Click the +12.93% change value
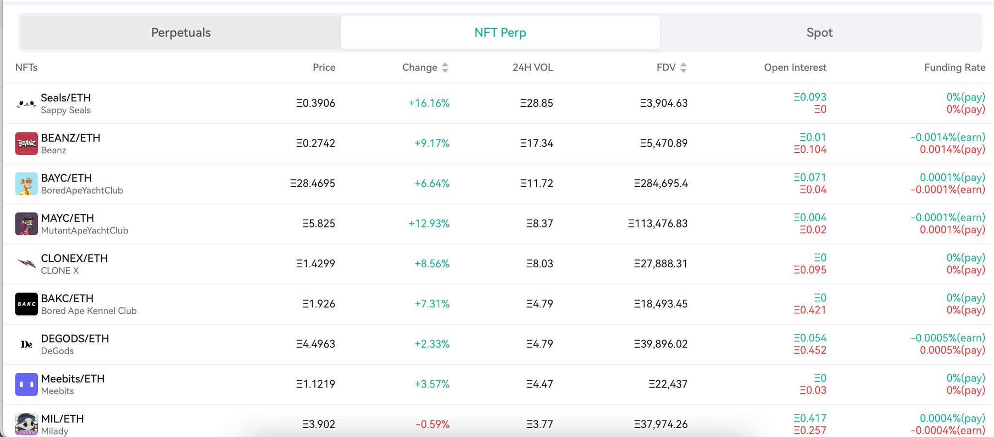 click(429, 224)
